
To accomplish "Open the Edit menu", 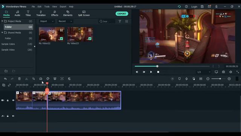I will tap(40, 7).
